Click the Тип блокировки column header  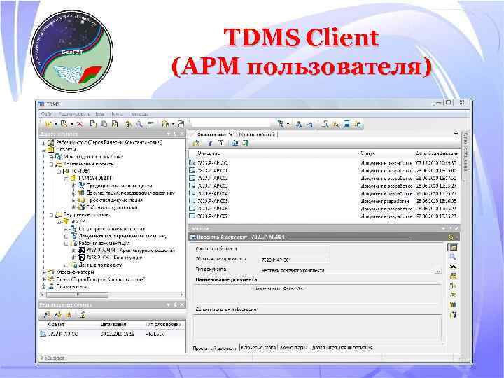pos(164,325)
